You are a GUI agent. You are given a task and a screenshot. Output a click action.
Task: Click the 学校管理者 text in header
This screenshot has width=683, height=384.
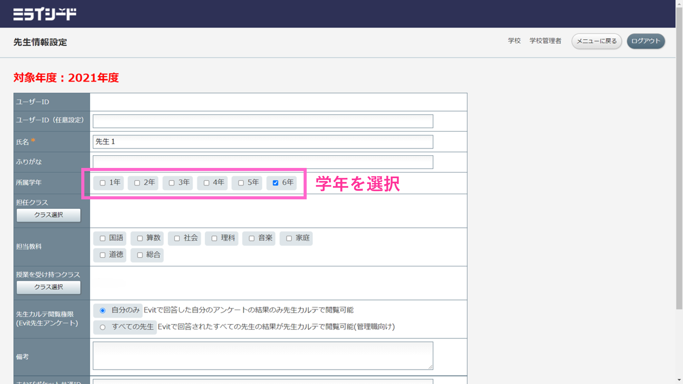pyautogui.click(x=545, y=41)
